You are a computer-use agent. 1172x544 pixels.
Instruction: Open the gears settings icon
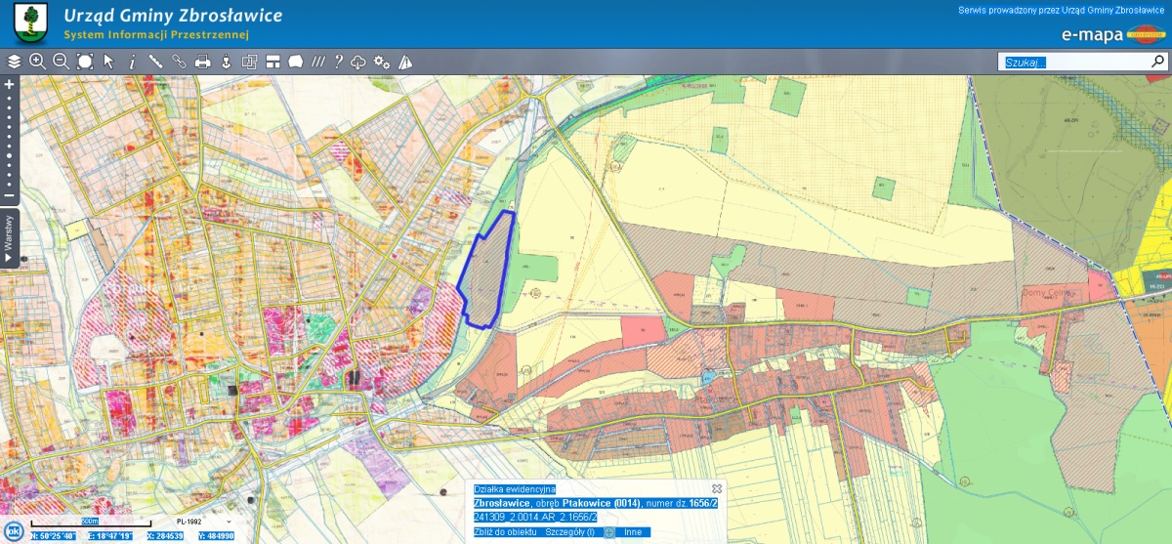(x=382, y=62)
